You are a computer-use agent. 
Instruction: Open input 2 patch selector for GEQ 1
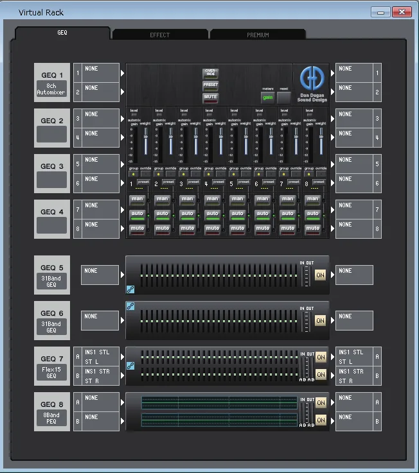coord(96,92)
